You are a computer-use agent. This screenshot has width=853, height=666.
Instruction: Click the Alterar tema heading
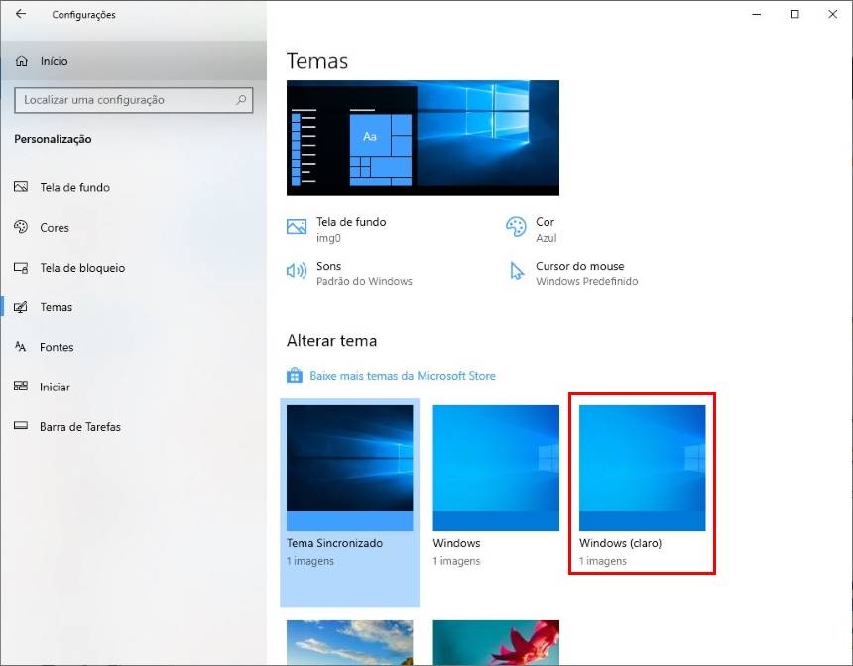332,341
